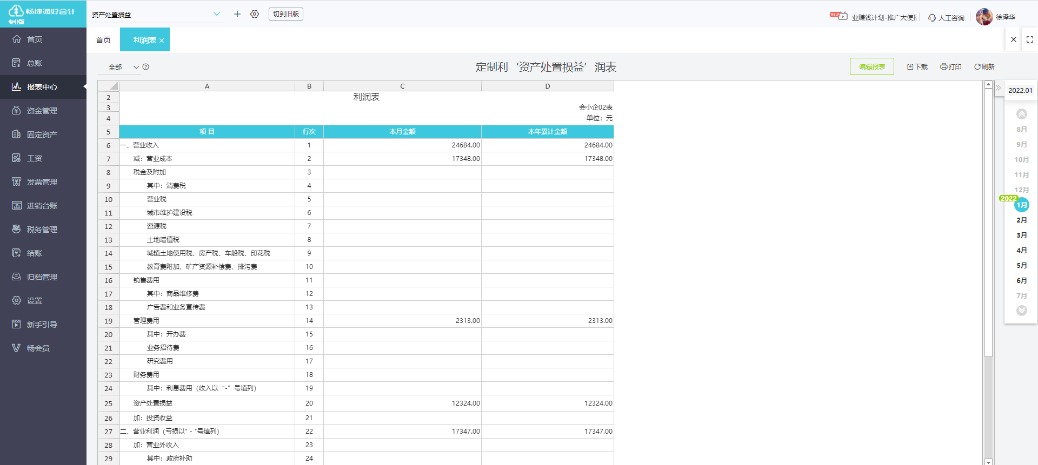1038x465 pixels.
Task: Switch to the 首页 tab
Action: tap(103, 40)
